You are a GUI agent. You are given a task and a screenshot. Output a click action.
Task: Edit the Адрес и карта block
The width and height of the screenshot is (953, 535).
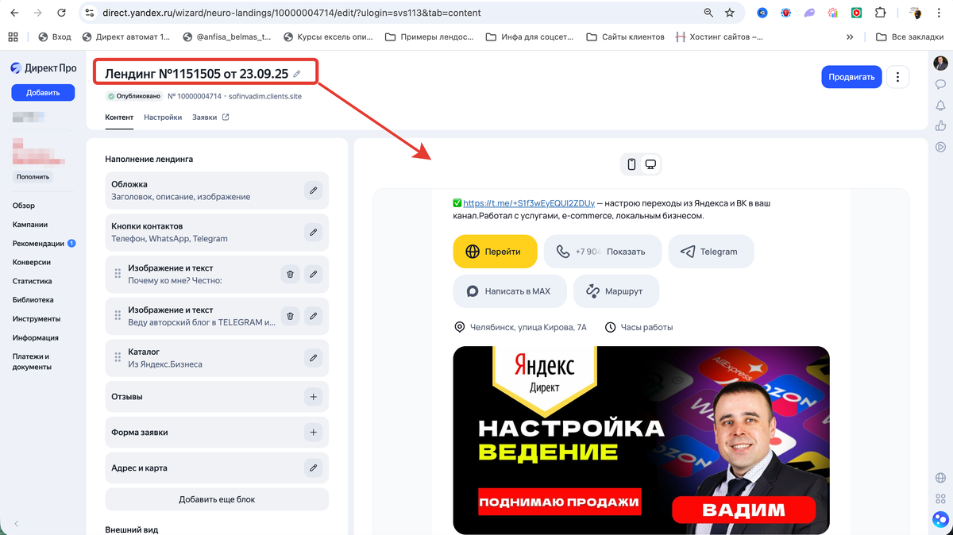point(314,468)
